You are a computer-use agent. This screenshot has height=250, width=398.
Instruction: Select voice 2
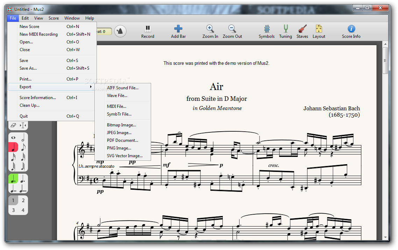[x=23, y=201]
